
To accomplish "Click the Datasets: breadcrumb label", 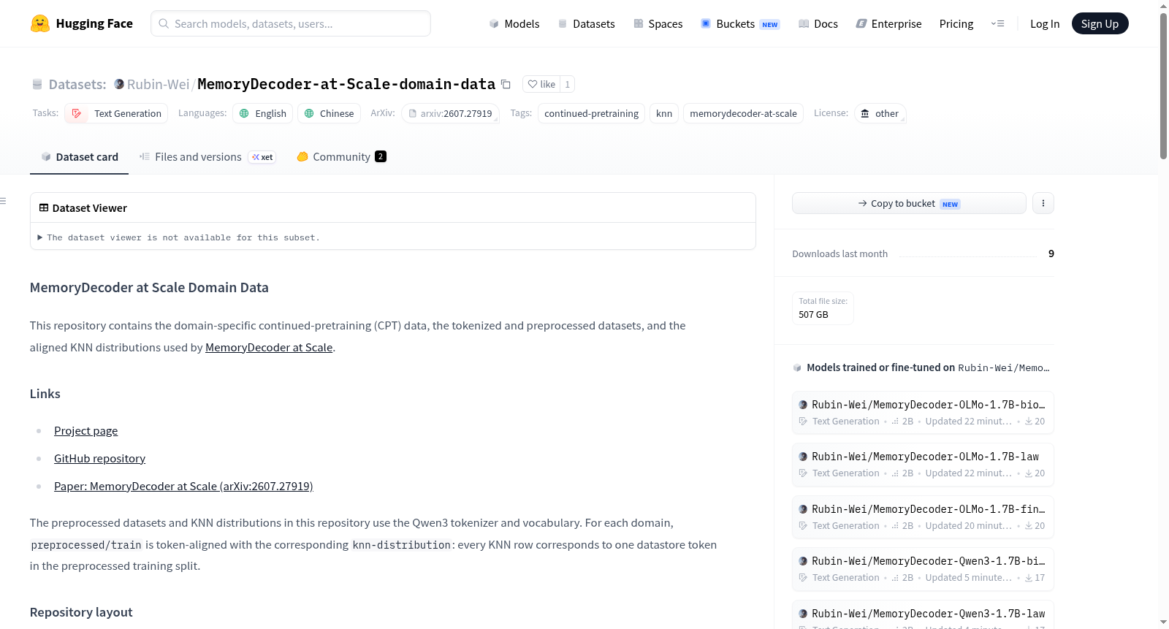I will pyautogui.click(x=77, y=84).
